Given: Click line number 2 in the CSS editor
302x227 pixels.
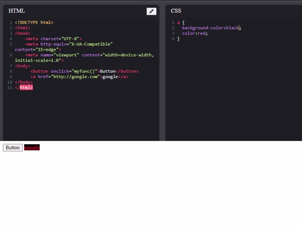Looking at the screenshot, I should 173,28.
